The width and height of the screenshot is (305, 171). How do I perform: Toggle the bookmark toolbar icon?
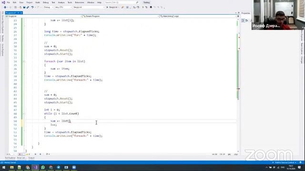click(151, 7)
